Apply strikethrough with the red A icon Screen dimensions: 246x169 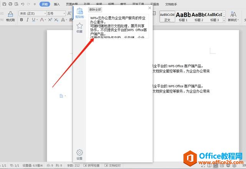click(42, 20)
